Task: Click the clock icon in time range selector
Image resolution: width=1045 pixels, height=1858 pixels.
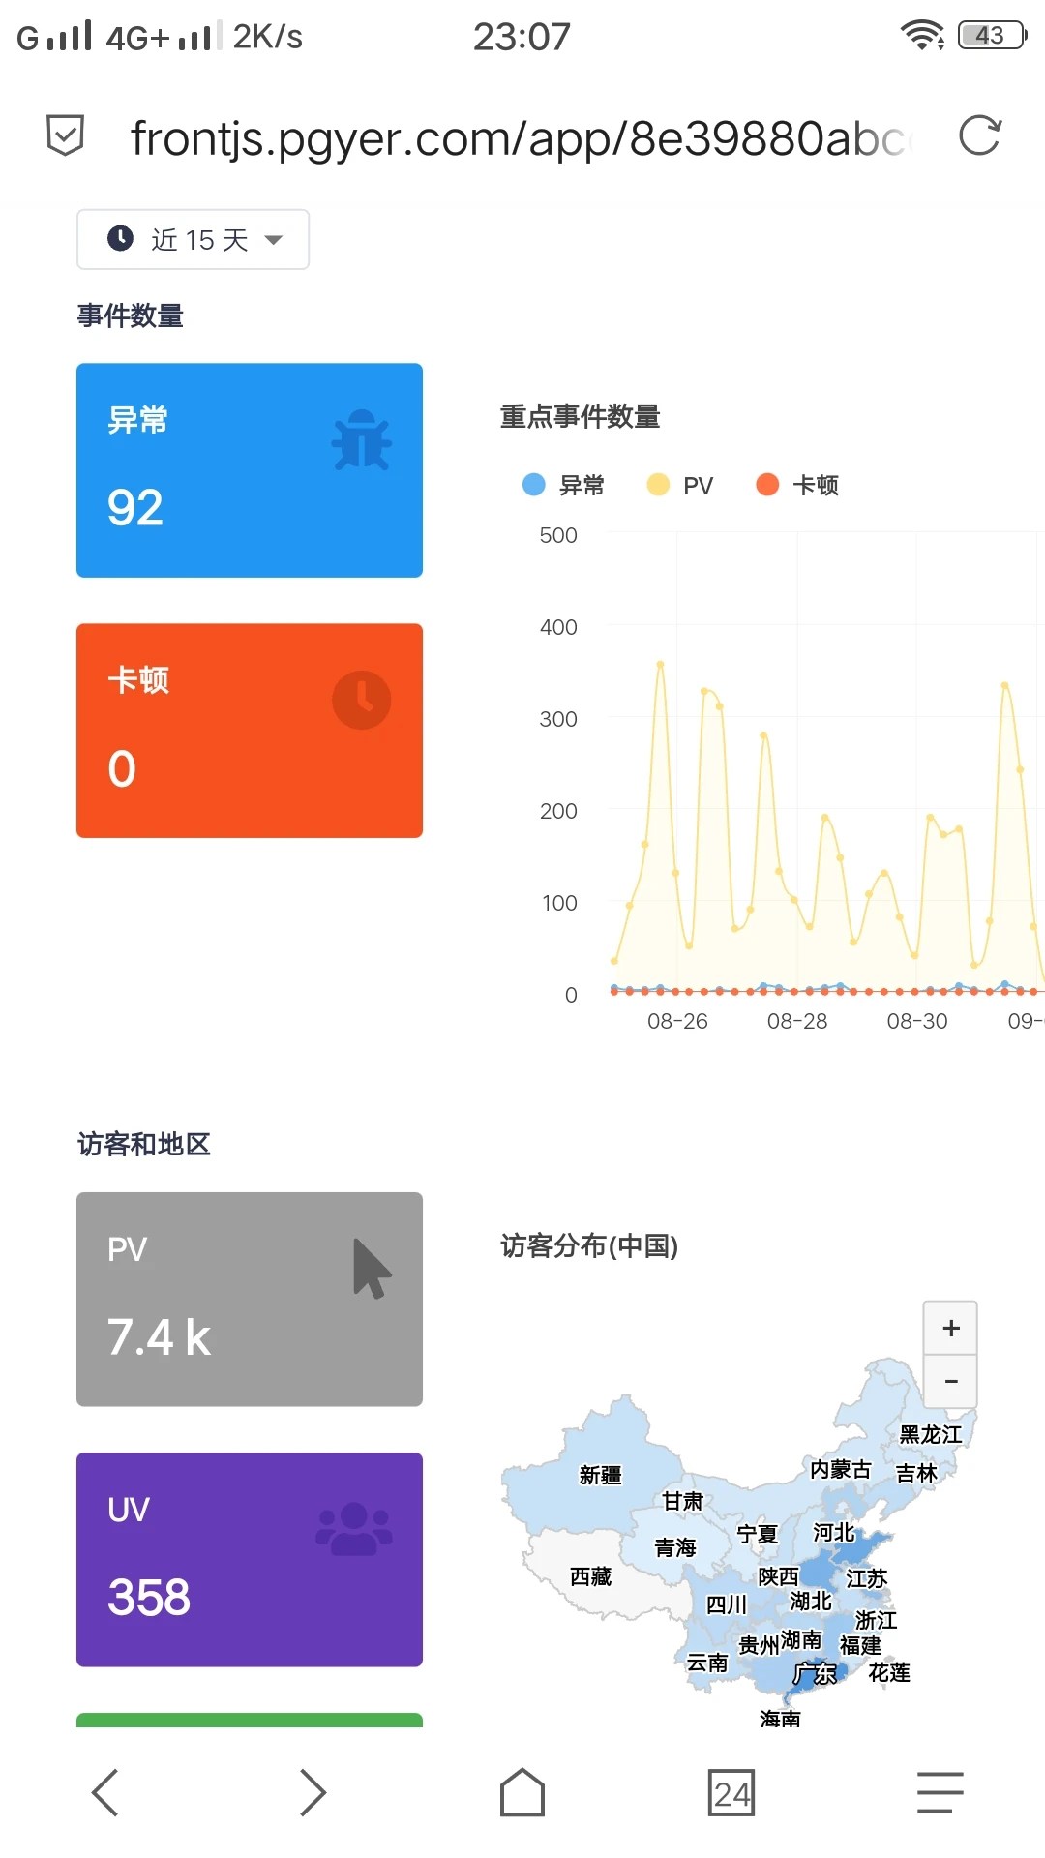Action: (x=120, y=238)
